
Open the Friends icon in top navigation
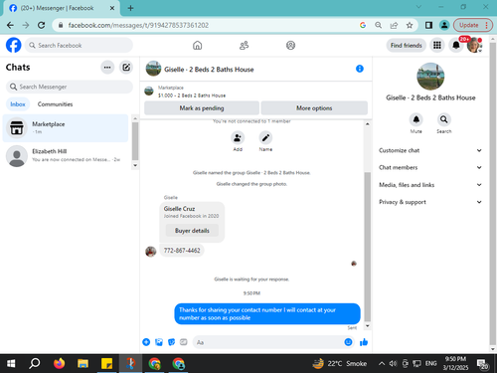pos(245,45)
